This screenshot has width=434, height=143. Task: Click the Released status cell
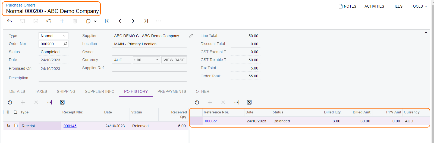[x=144, y=126]
